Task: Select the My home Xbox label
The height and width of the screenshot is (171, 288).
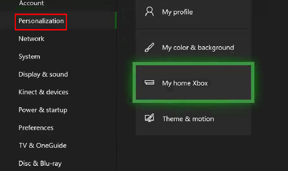Action: pyautogui.click(x=185, y=83)
